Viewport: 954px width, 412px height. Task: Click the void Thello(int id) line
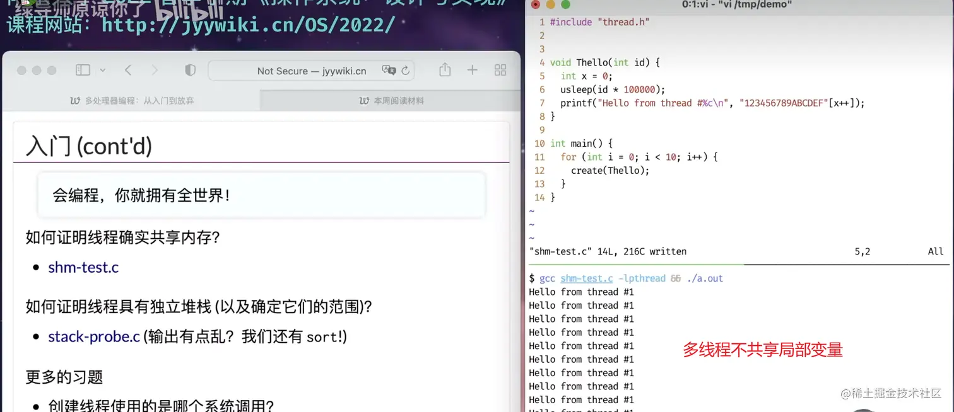click(x=604, y=62)
